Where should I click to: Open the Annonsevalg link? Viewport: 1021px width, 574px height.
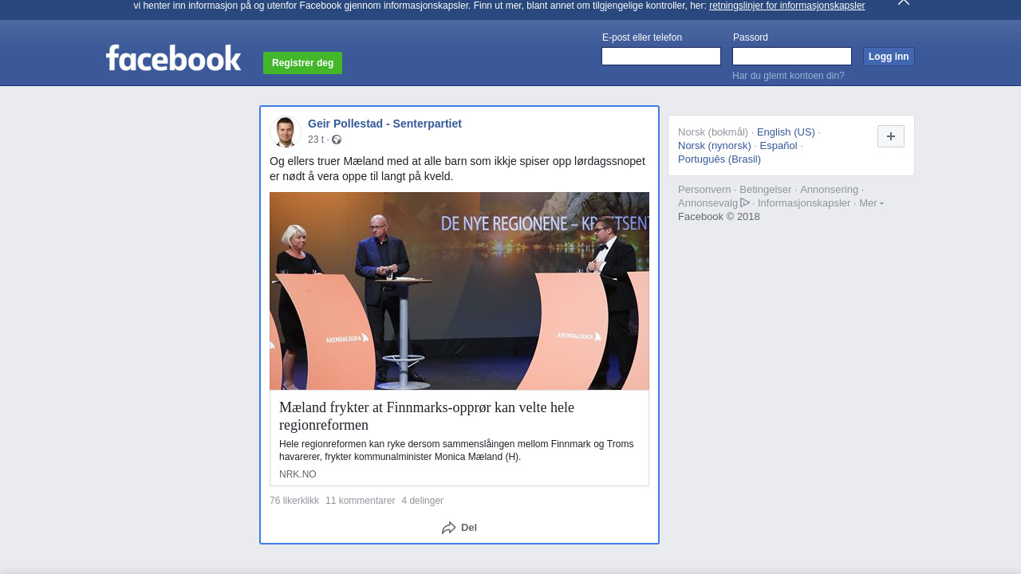(708, 203)
